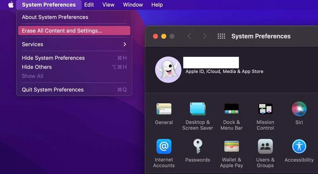Click the back arrow in System Preferences
The height and width of the screenshot is (174, 318).
[189, 36]
